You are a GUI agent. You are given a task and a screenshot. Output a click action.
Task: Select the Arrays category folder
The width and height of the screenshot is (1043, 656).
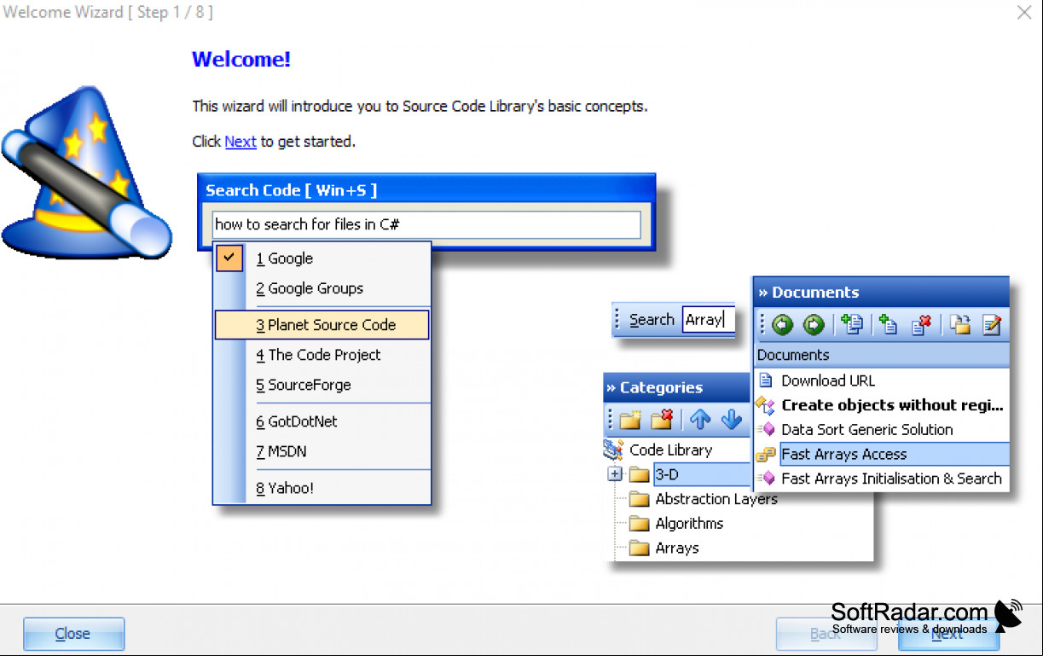tap(677, 548)
